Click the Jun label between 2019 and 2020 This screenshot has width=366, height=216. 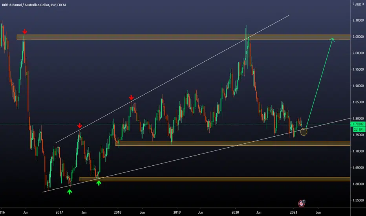(x=201, y=212)
